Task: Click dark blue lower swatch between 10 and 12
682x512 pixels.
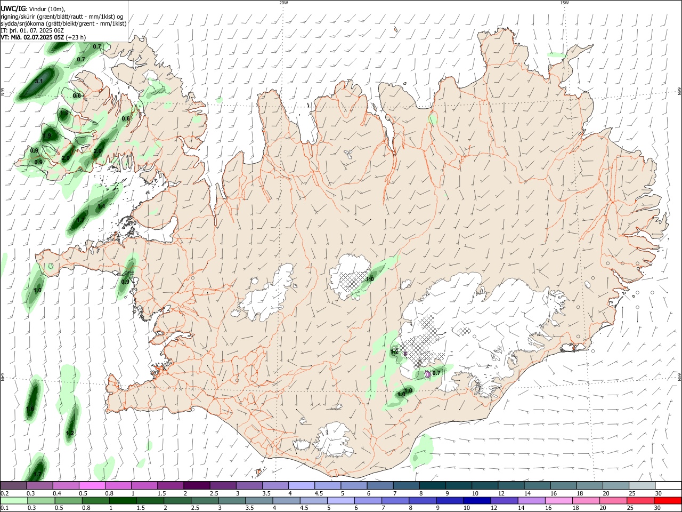Action: pos(478,500)
